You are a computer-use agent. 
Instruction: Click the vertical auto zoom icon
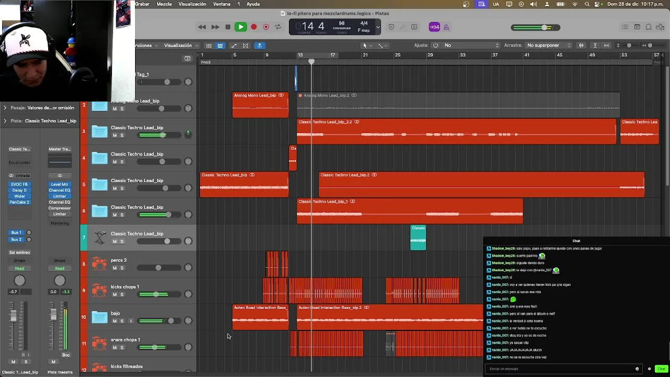tap(595, 46)
